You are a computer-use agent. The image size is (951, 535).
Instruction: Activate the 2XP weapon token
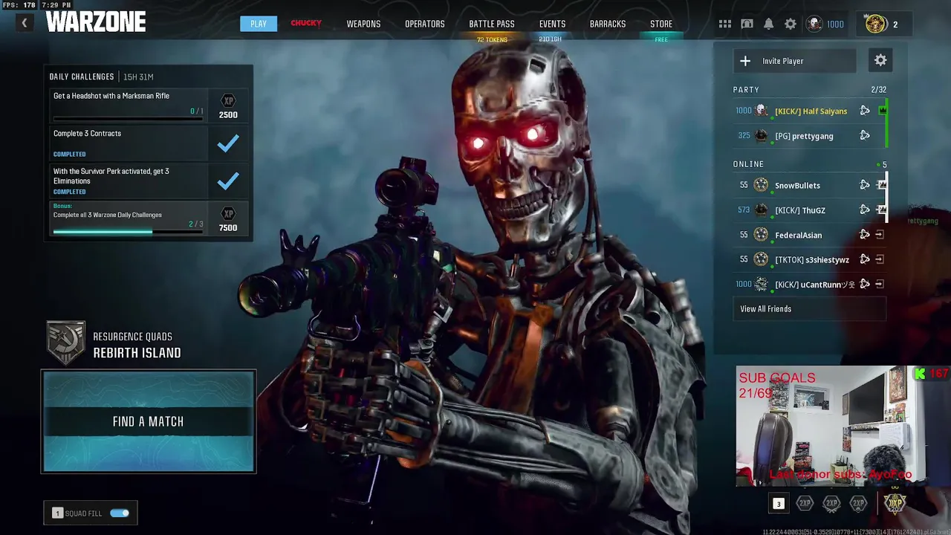(x=831, y=504)
